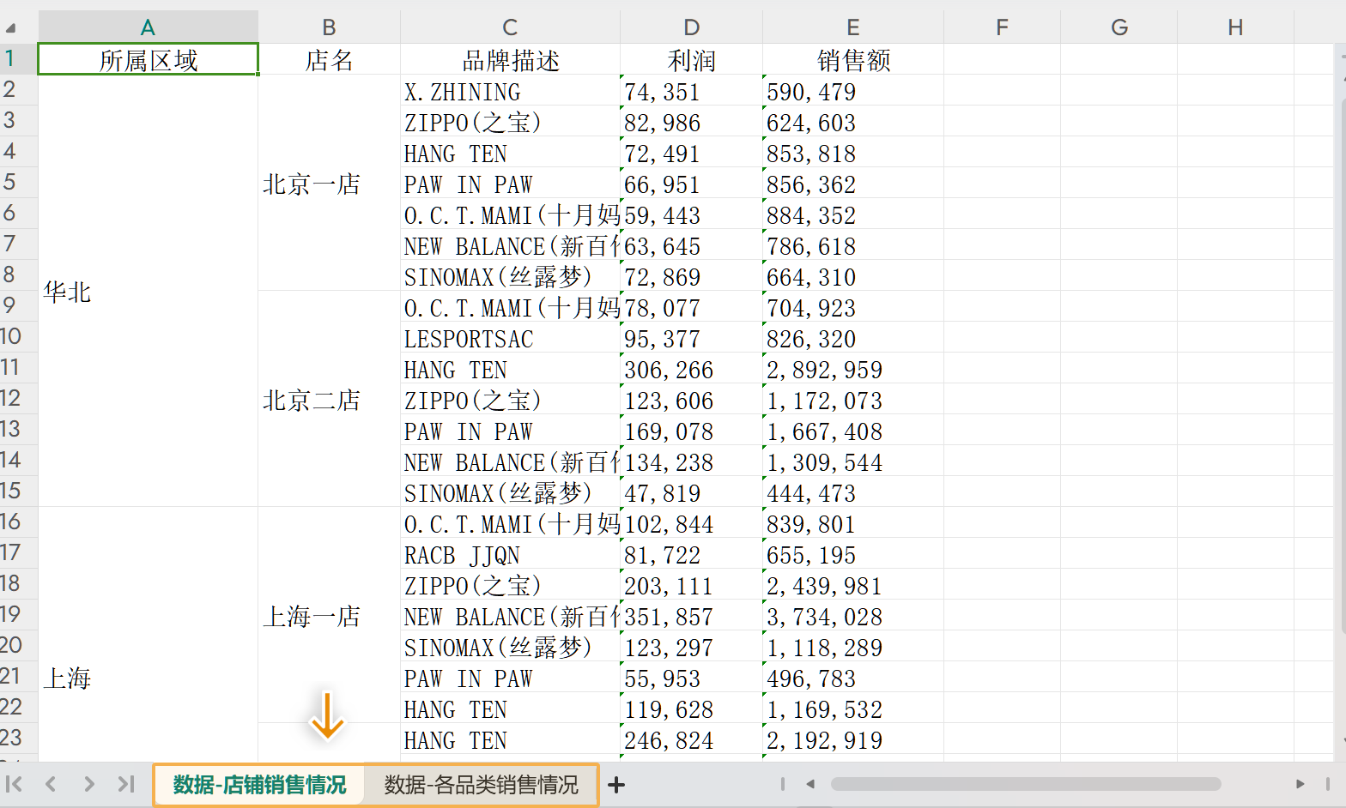Click the 利润 header cell
The width and height of the screenshot is (1346, 808).
click(x=691, y=59)
